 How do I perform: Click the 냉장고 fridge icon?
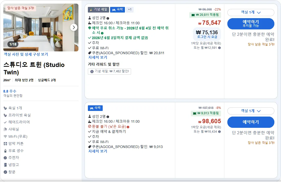pyautogui.click(x=5, y=165)
